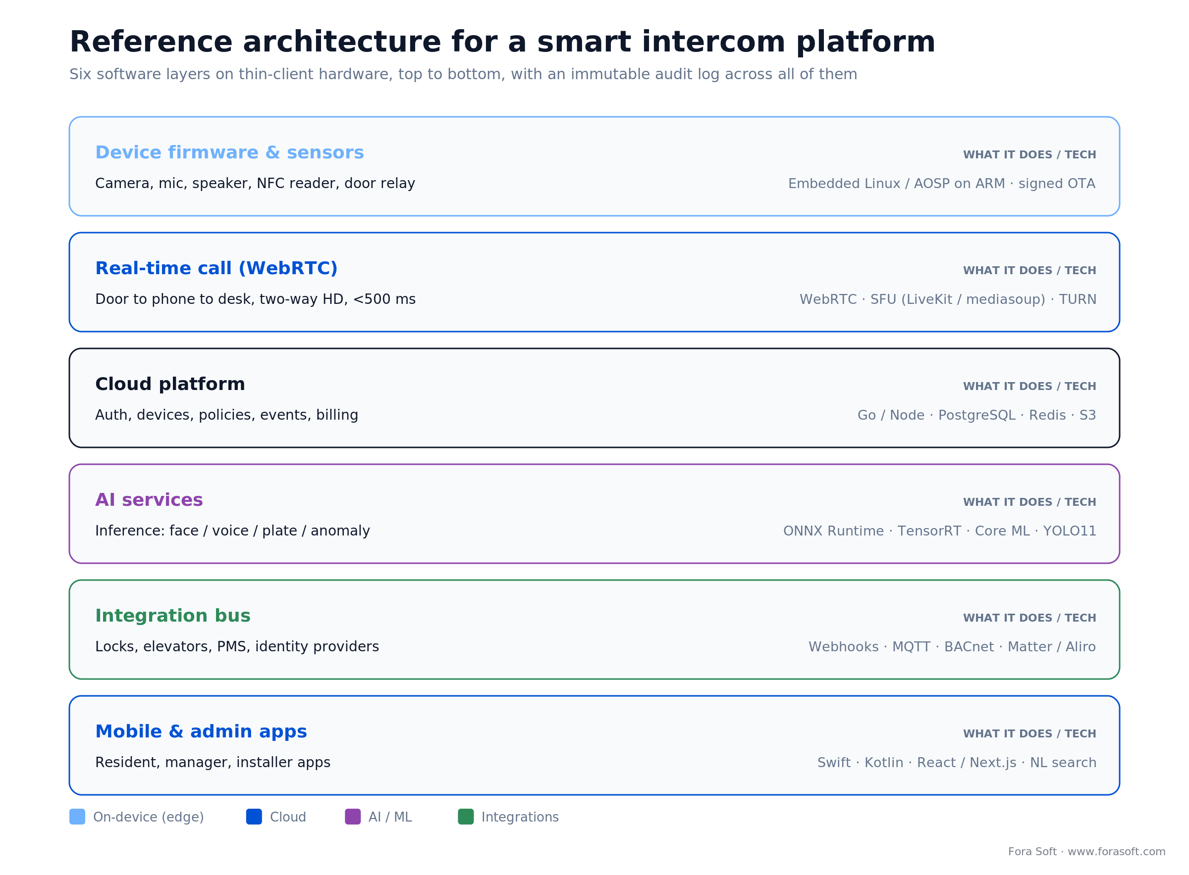Click 'ONNX Runtime · TensorRT · Core ML · YOLO11'
This screenshot has height=875, width=1189.
click(x=940, y=531)
